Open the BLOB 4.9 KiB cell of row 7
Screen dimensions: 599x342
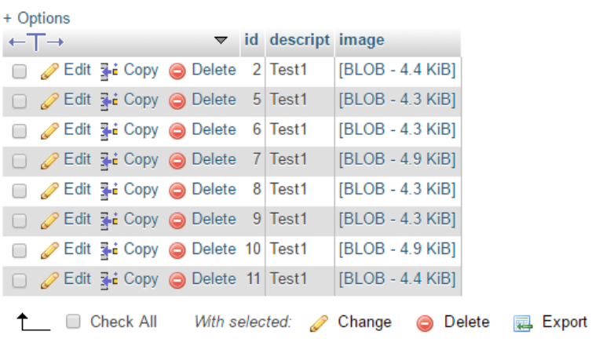[396, 159]
